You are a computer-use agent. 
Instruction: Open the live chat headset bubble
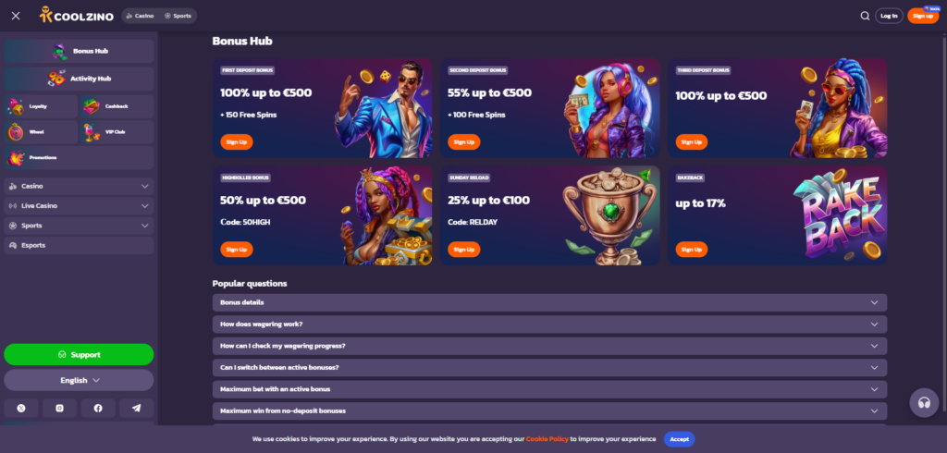click(924, 403)
